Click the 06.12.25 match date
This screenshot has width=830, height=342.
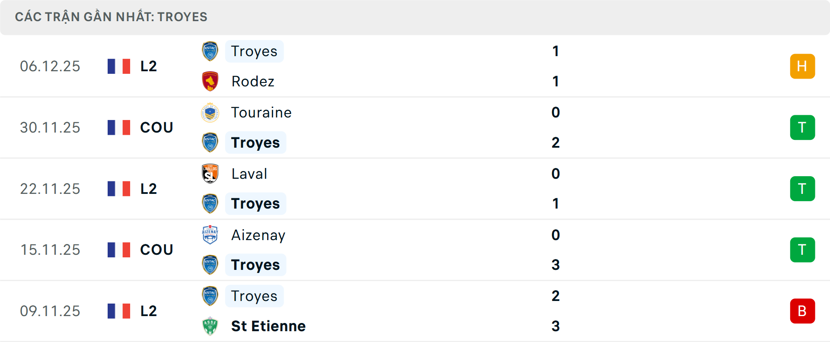(x=50, y=66)
